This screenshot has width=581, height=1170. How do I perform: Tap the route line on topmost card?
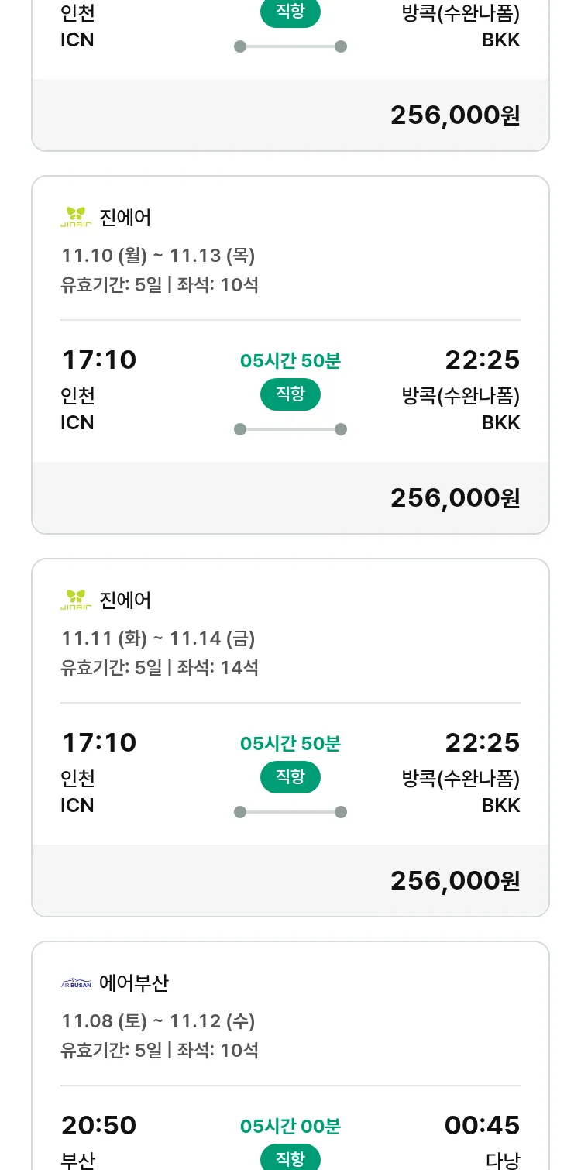pyautogui.click(x=290, y=46)
